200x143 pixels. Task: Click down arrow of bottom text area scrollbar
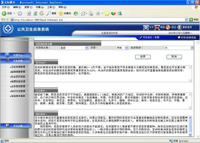tap(190, 135)
